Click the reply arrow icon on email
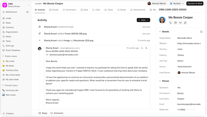This screenshot has height=117, width=207. (x=142, y=48)
